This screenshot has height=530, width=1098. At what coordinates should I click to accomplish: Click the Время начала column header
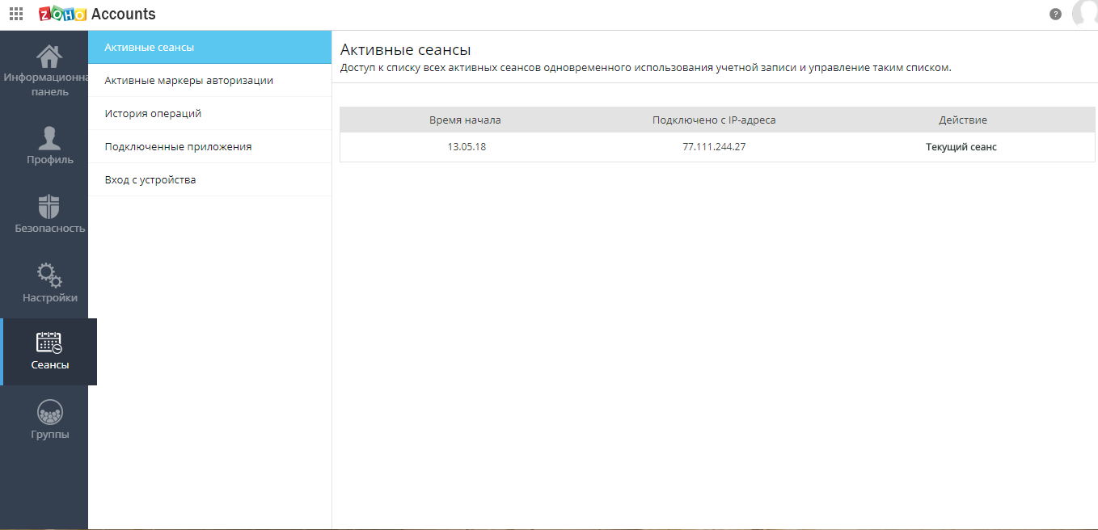(465, 120)
